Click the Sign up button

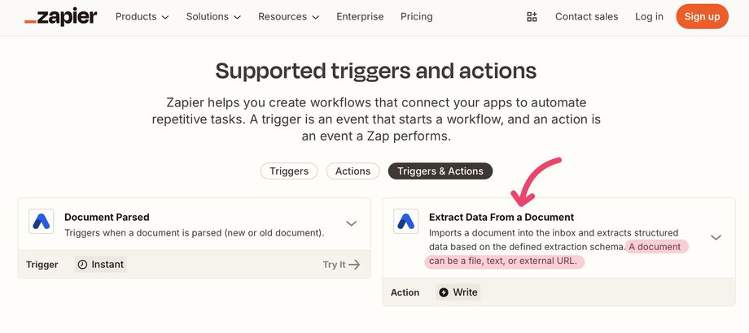coord(702,16)
